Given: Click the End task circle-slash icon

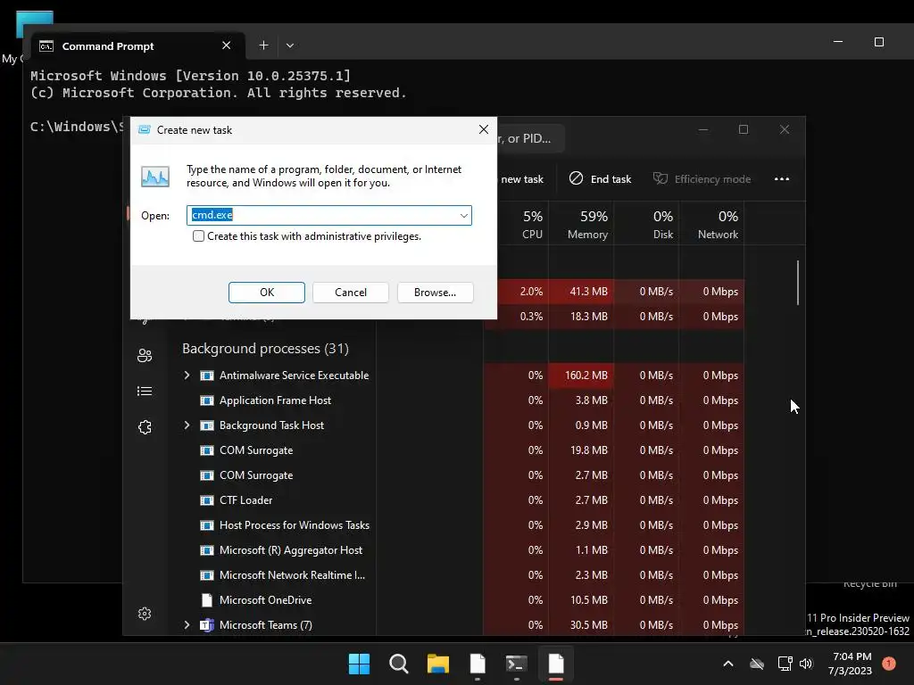Looking at the screenshot, I should [x=576, y=178].
